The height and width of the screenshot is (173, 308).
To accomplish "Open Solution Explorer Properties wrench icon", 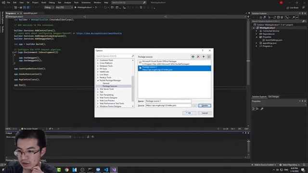I will 293,17.
